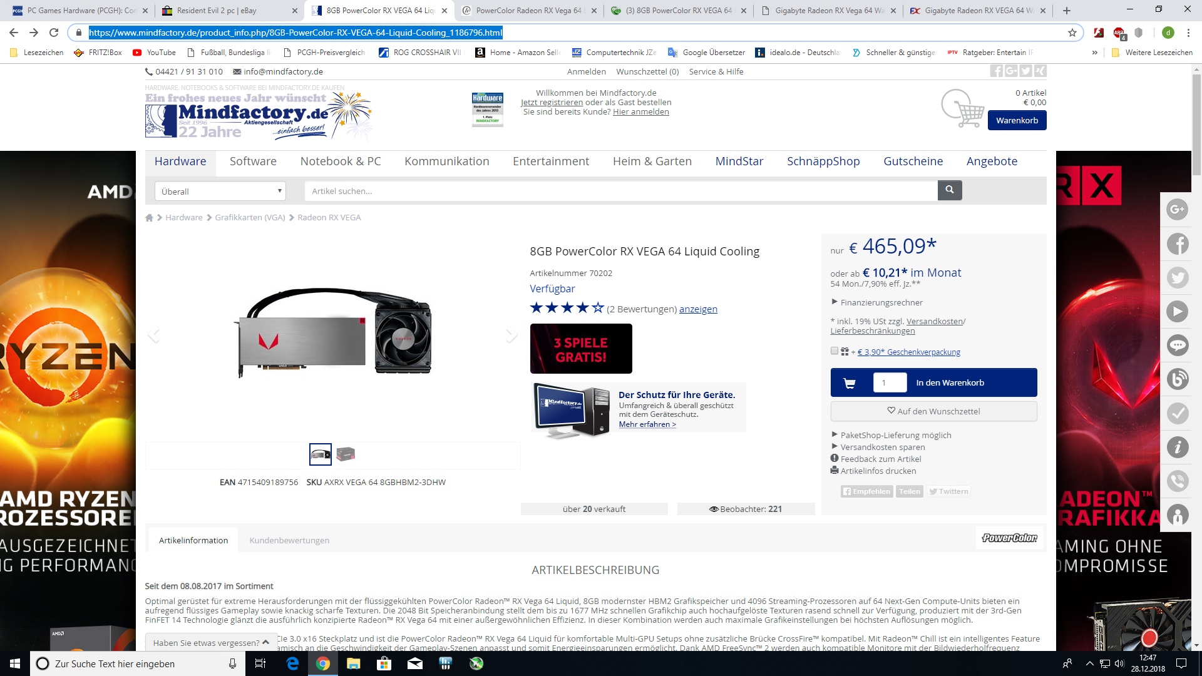Image resolution: width=1202 pixels, height=676 pixels.
Task: Click 'Artikelinfos drucken' link
Action: pos(873,471)
